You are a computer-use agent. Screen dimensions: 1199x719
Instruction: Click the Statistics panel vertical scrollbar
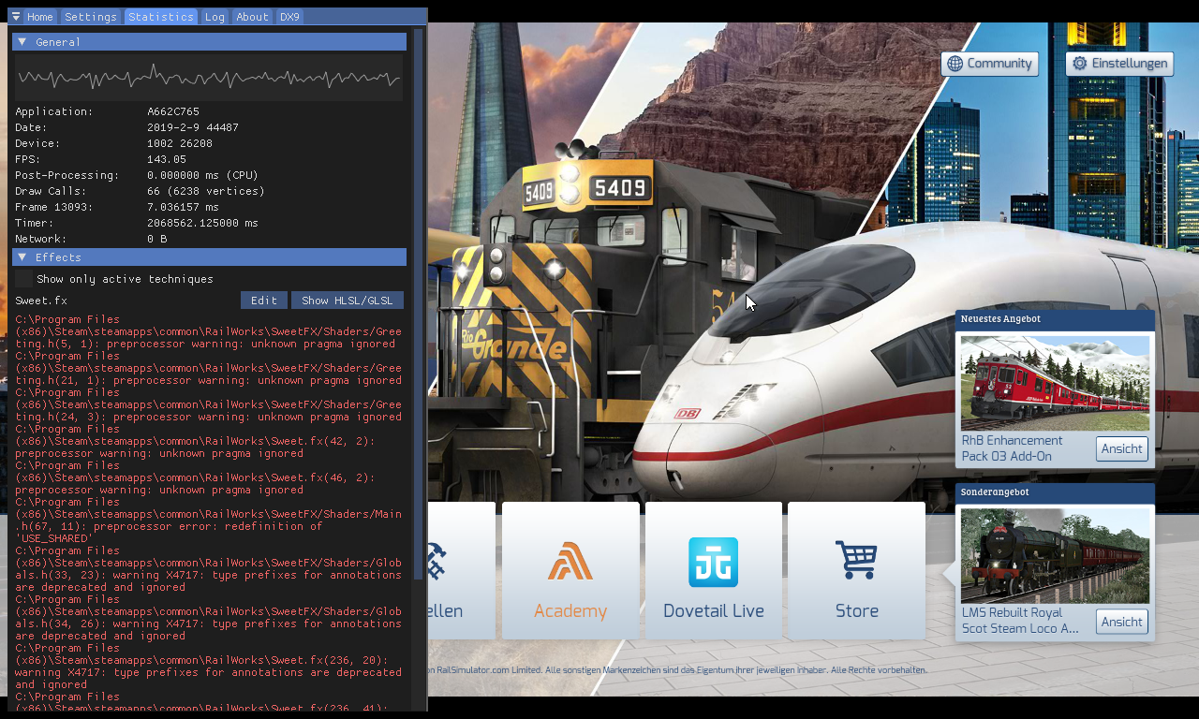[x=418, y=281]
